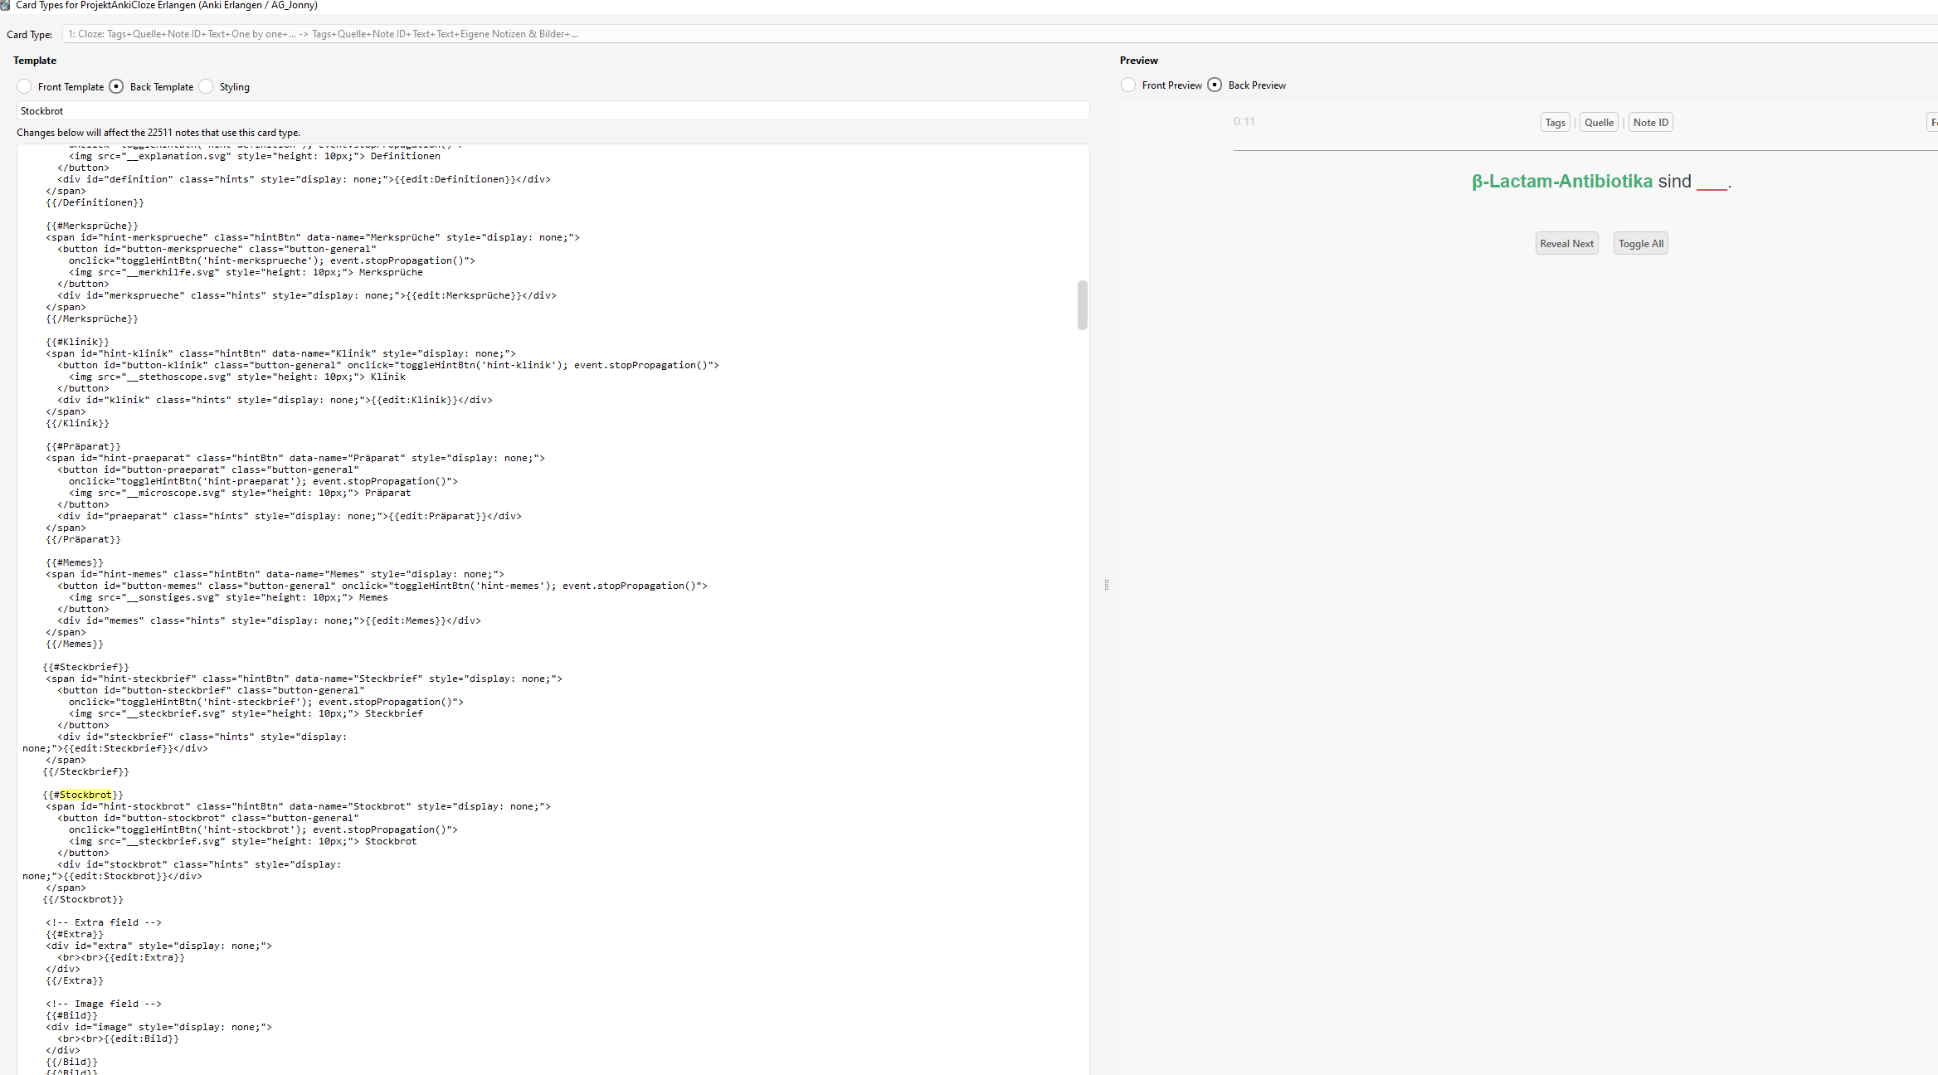Choose the Front Preview radio button
Image resolution: width=1938 pixels, height=1075 pixels.
[x=1128, y=85]
